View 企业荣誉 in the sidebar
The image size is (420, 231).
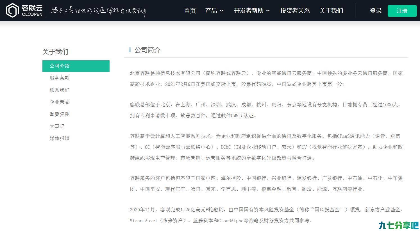60,102
